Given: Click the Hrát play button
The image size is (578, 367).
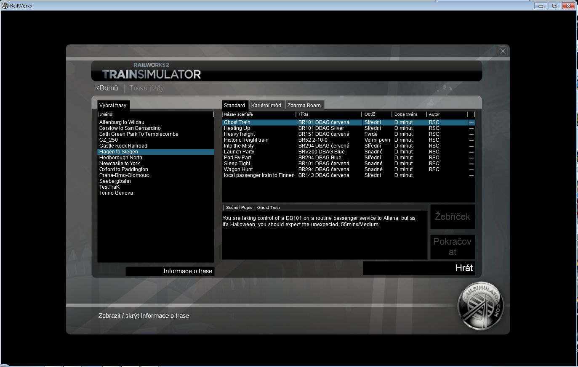Looking at the screenshot, I should tap(419, 268).
